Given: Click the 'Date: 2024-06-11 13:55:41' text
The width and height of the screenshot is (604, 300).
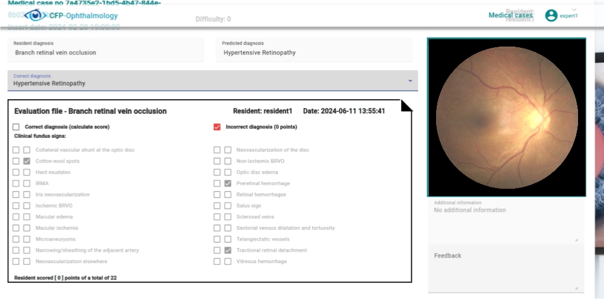Looking at the screenshot, I should pyautogui.click(x=344, y=111).
